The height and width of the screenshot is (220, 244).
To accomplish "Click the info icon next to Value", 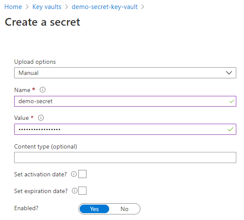I will 41,118.
